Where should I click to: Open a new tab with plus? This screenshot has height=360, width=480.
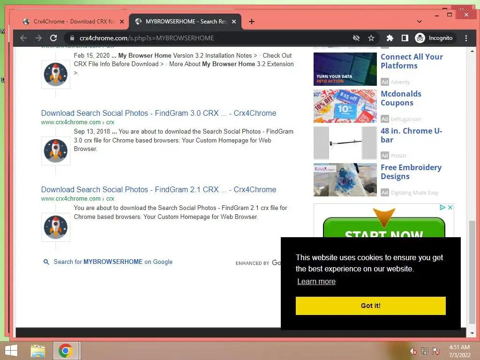252,22
